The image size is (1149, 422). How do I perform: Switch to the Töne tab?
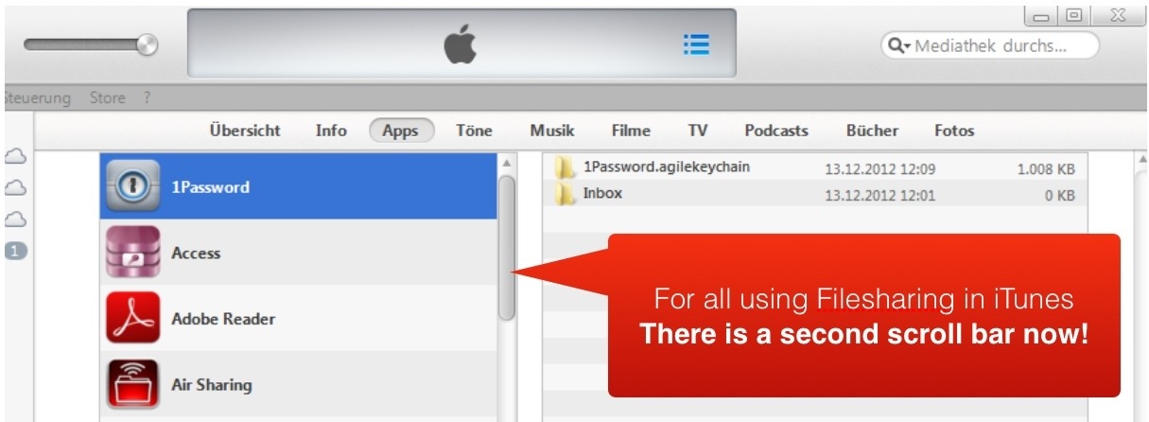(474, 131)
